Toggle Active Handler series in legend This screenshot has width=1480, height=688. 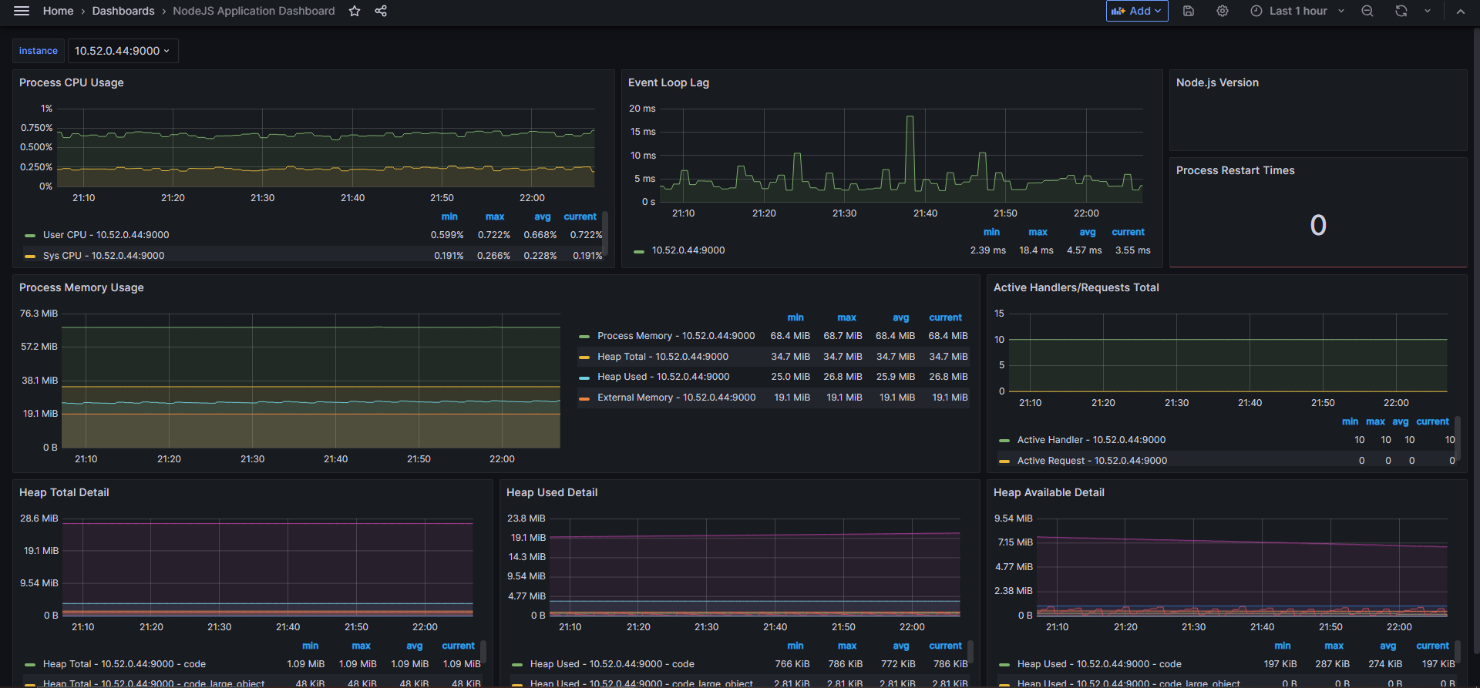(1091, 440)
